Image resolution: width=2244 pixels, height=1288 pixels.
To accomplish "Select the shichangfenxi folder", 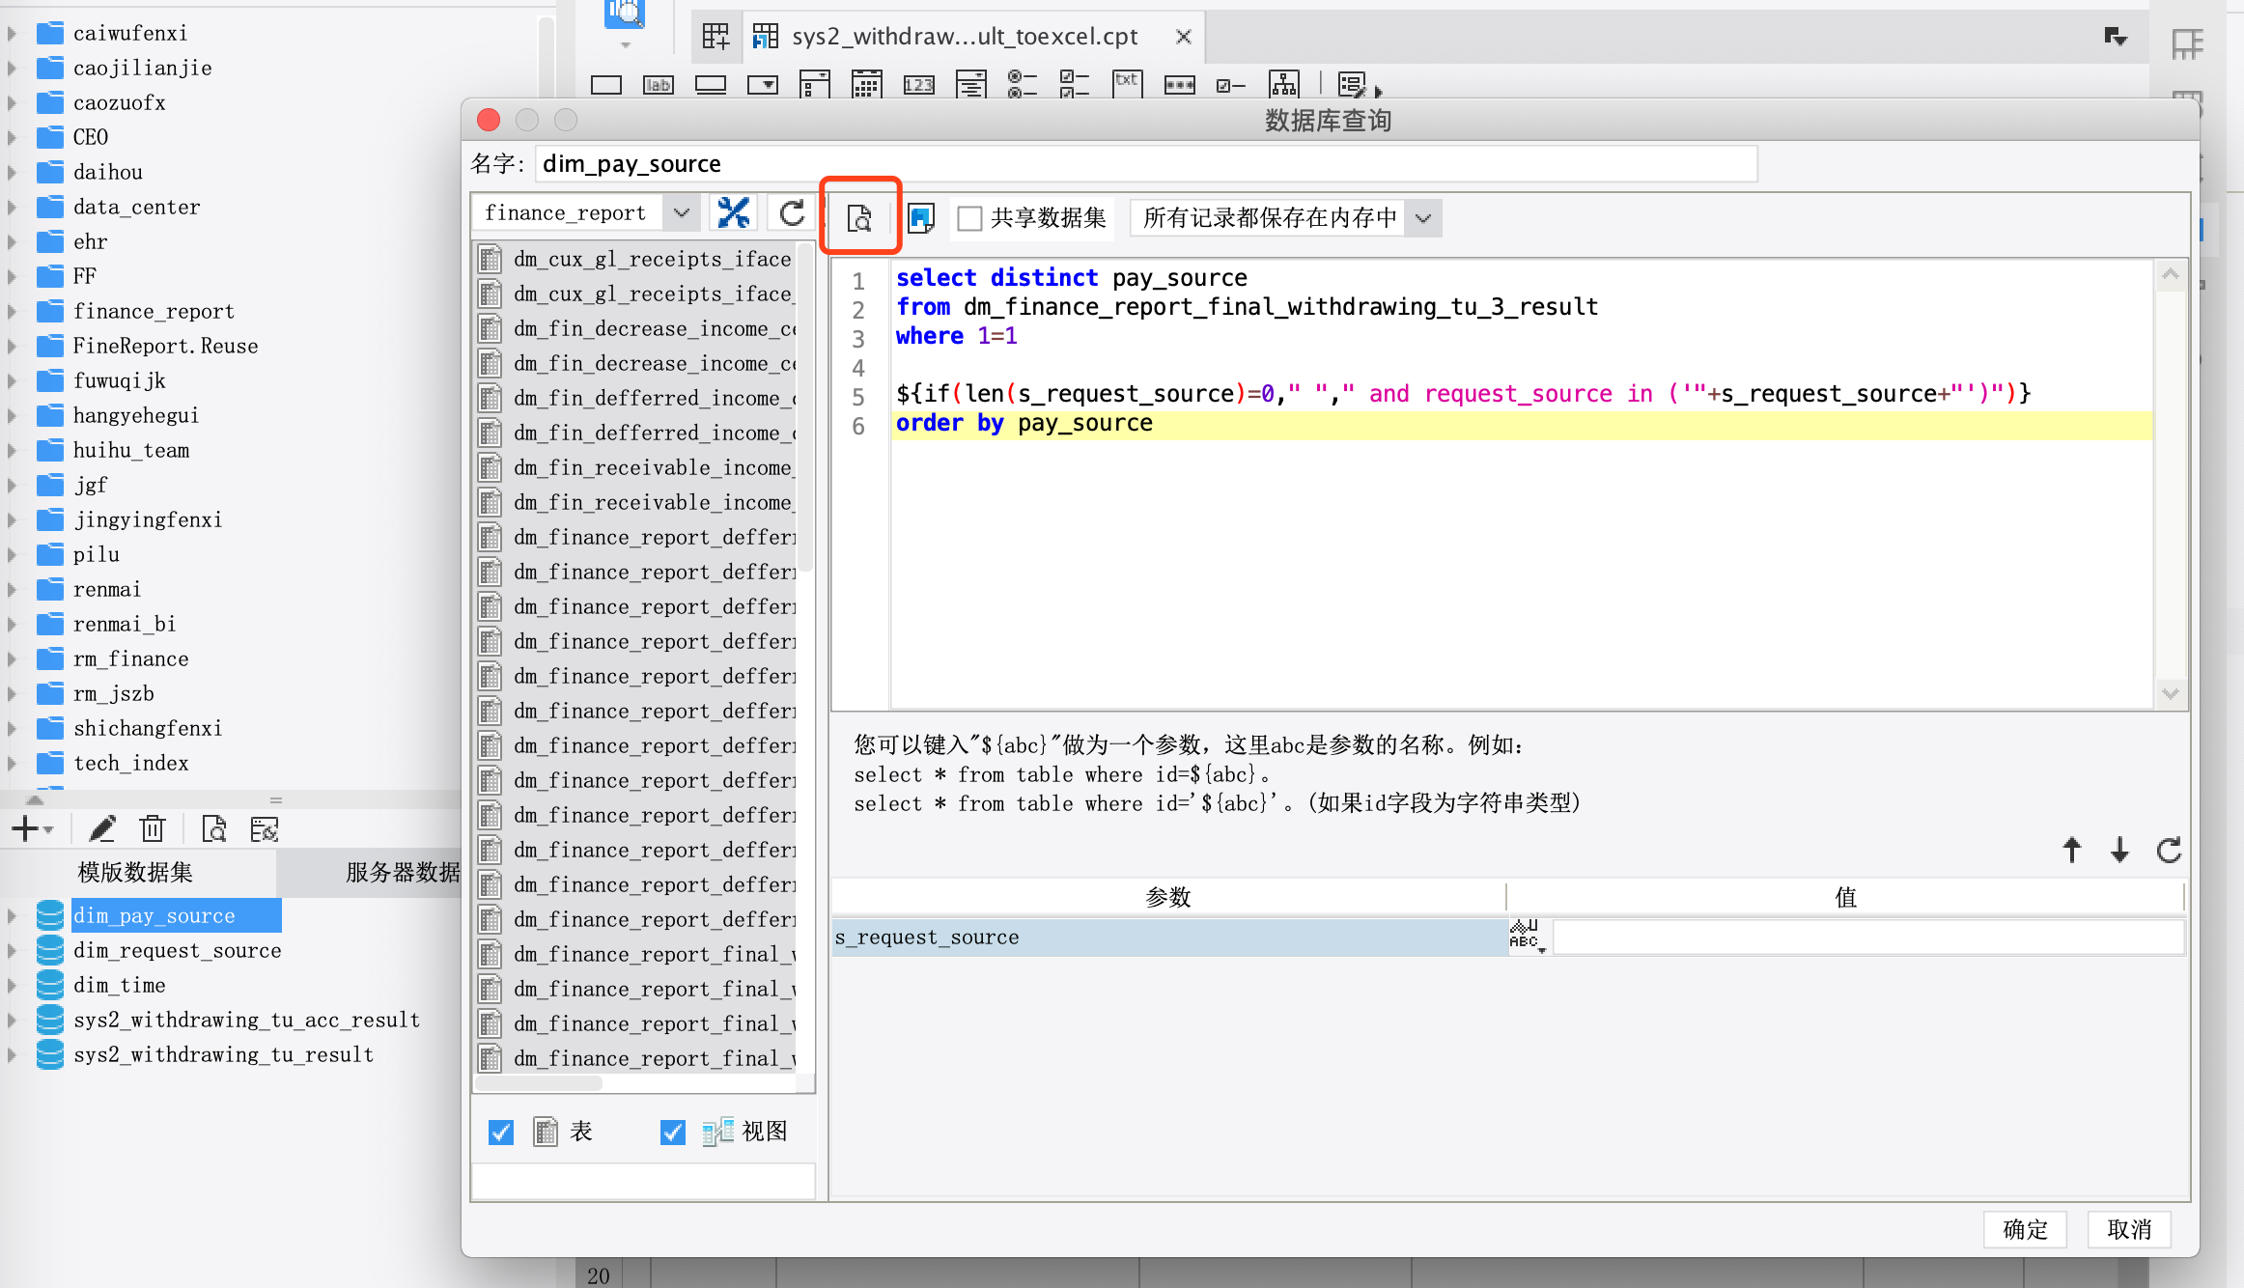I will [147, 728].
